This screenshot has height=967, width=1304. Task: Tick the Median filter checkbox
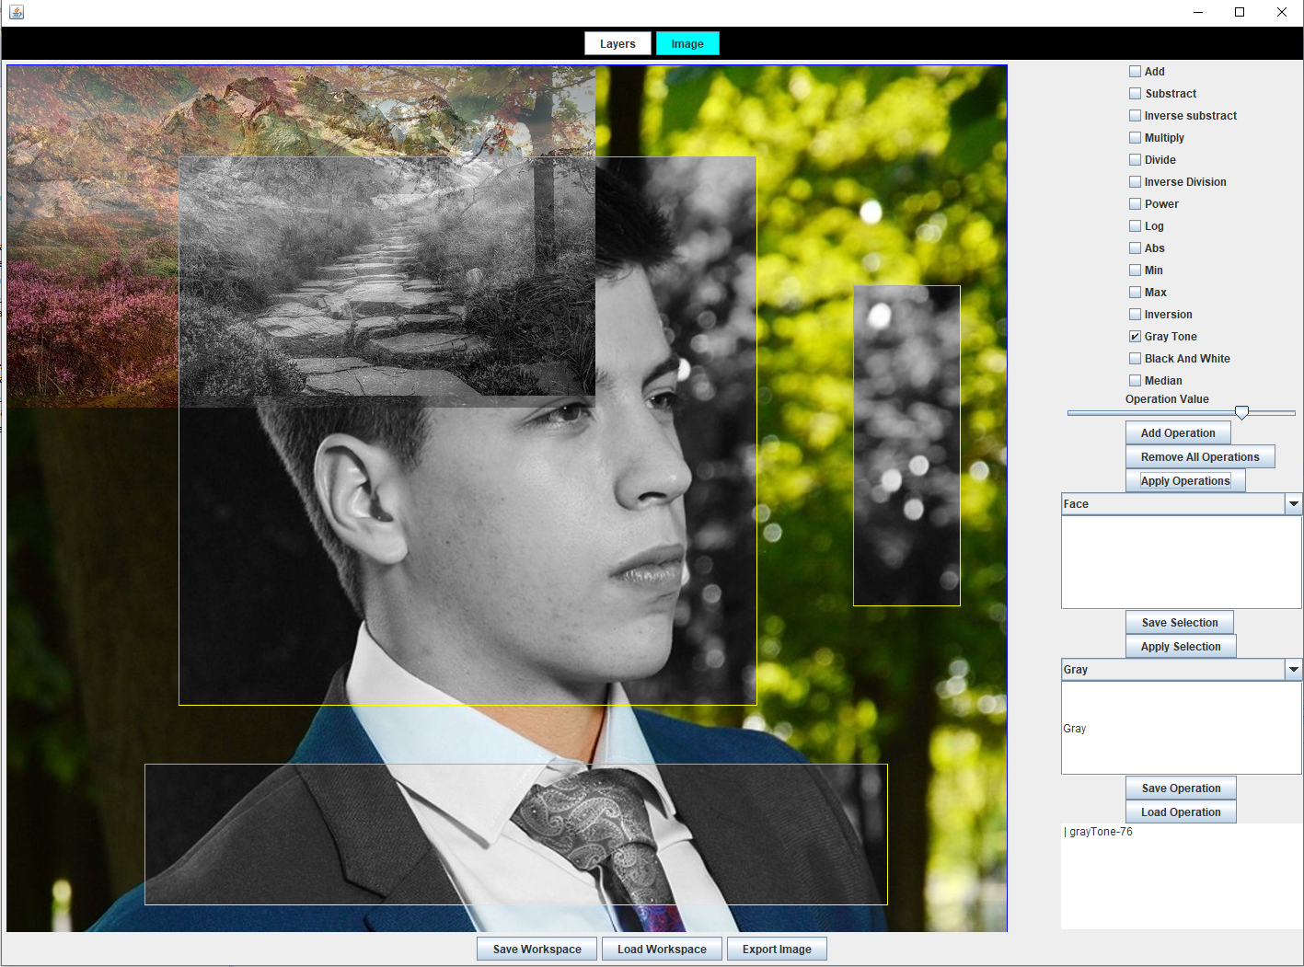coord(1136,381)
